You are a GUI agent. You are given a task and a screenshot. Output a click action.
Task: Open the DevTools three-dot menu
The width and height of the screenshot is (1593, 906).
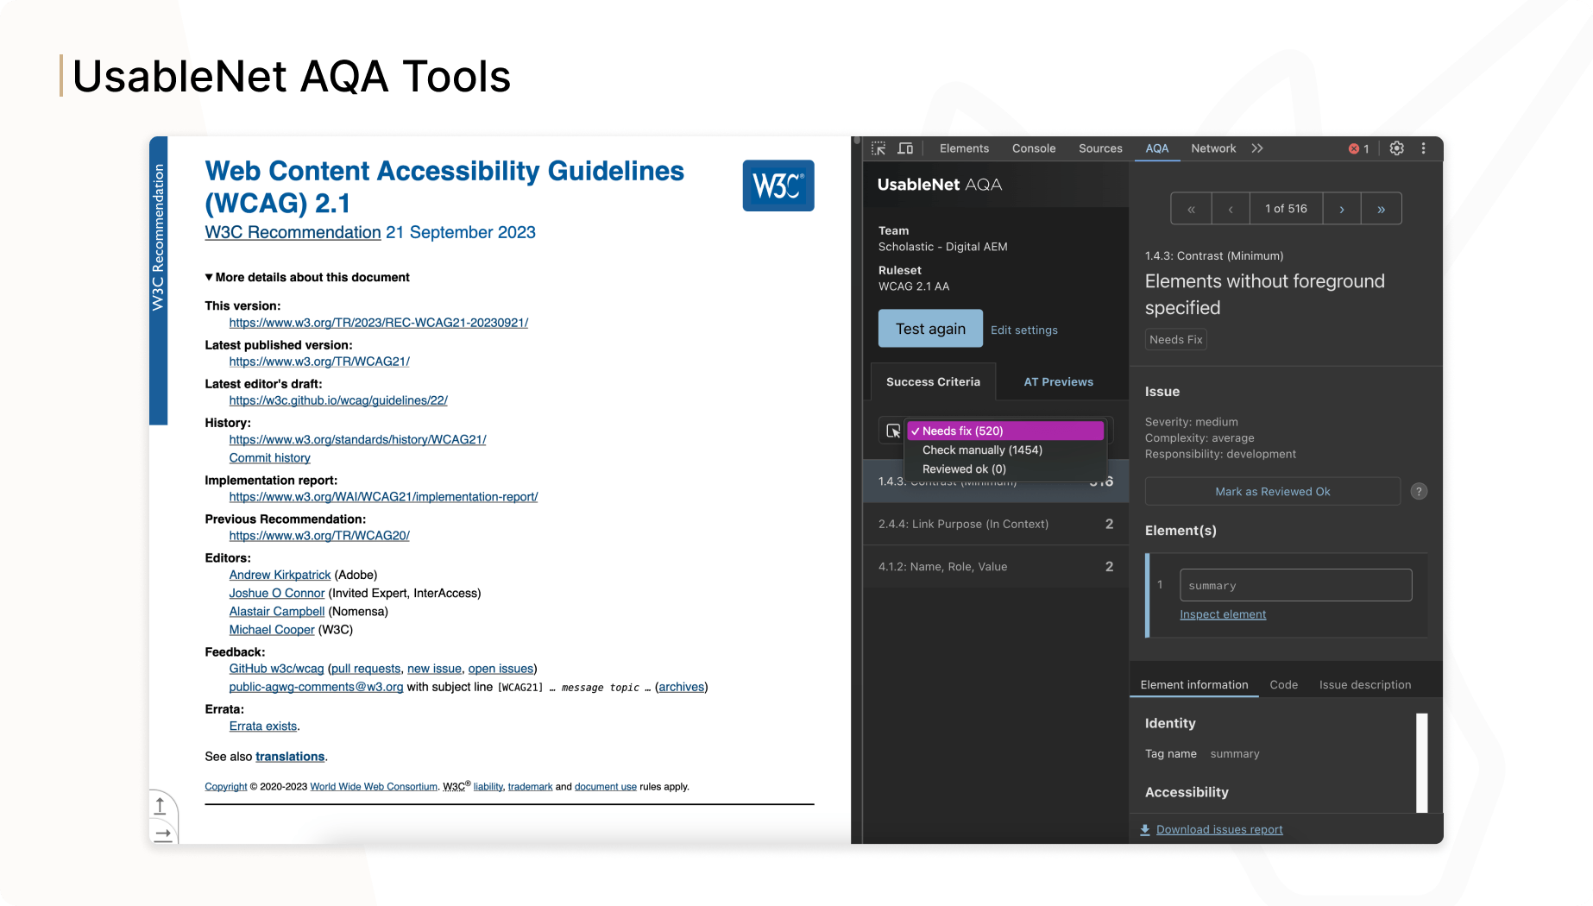tap(1424, 148)
